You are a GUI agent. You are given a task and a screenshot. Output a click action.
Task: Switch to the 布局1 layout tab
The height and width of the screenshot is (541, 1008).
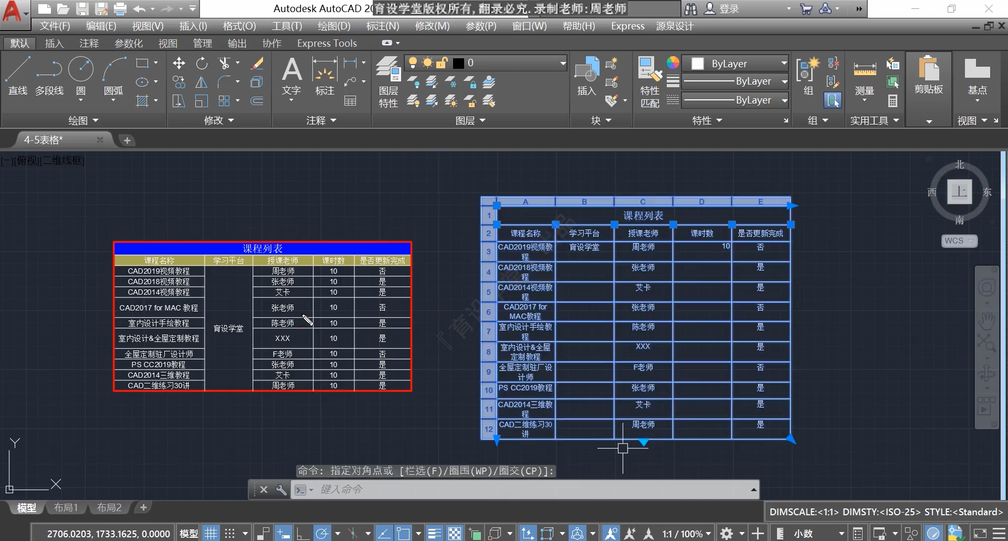(x=66, y=508)
